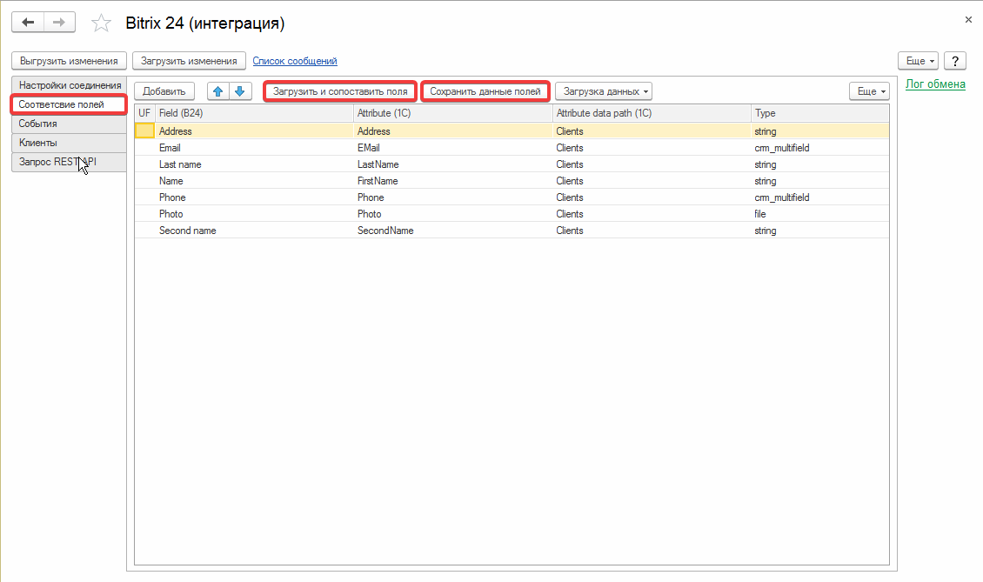
Task: Select the Last name field row
Action: coord(254,164)
